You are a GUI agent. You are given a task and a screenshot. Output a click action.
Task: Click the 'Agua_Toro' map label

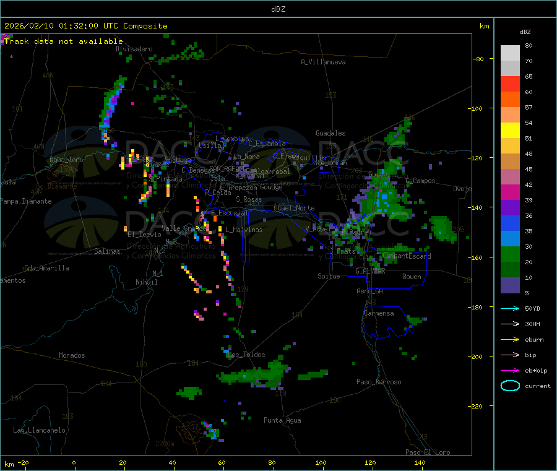click(66, 160)
